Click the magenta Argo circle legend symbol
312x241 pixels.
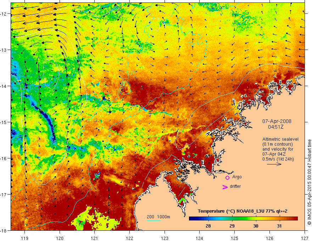[x=227, y=178]
